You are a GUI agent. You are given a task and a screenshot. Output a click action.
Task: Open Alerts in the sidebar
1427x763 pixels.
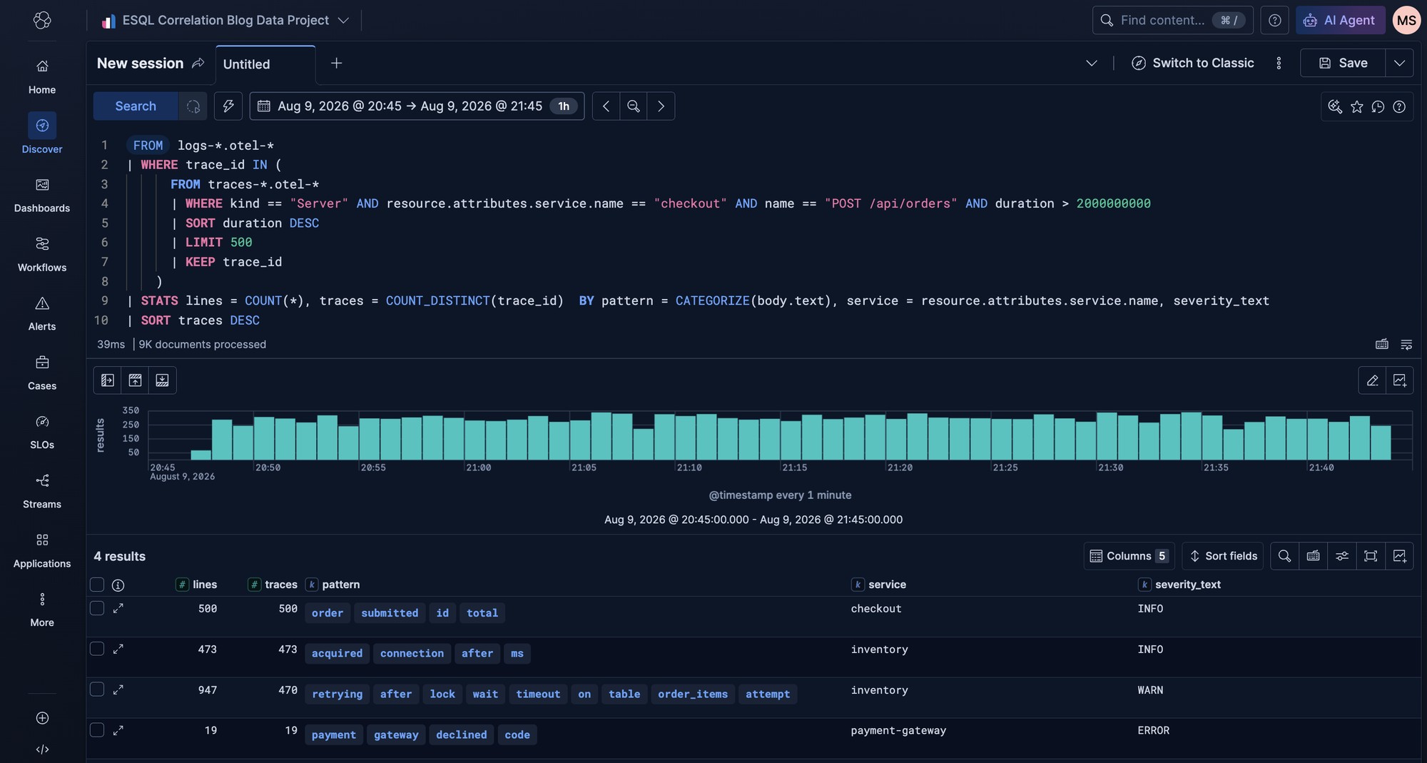click(x=42, y=314)
